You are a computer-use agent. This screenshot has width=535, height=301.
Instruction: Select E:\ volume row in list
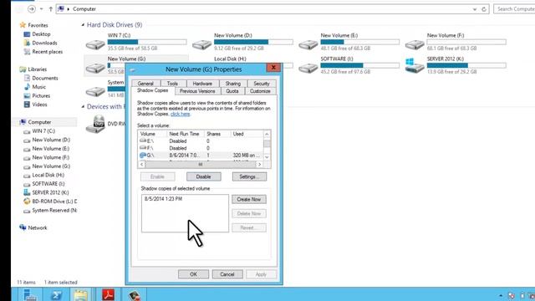point(201,141)
